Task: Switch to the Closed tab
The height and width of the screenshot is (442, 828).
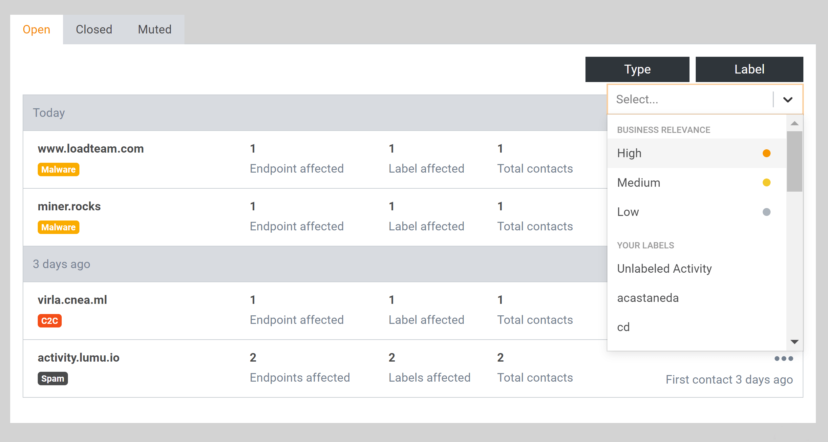Action: coord(94,30)
